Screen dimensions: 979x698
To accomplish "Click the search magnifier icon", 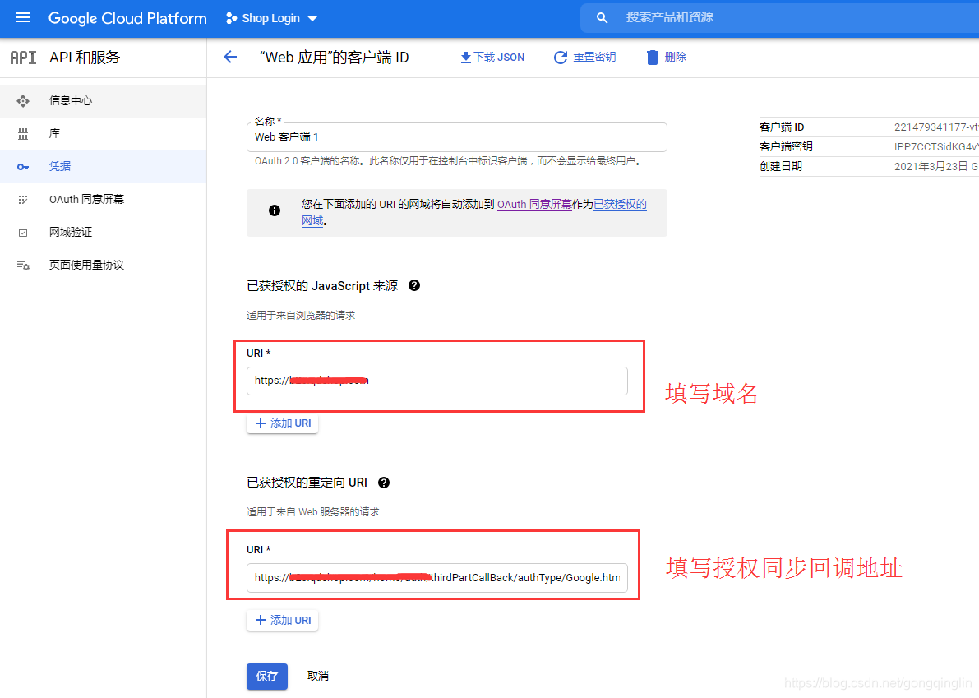I will click(x=602, y=18).
